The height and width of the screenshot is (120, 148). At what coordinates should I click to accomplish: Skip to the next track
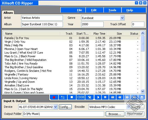click(x=134, y=97)
